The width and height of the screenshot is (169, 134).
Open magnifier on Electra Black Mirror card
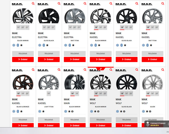click(33, 3)
